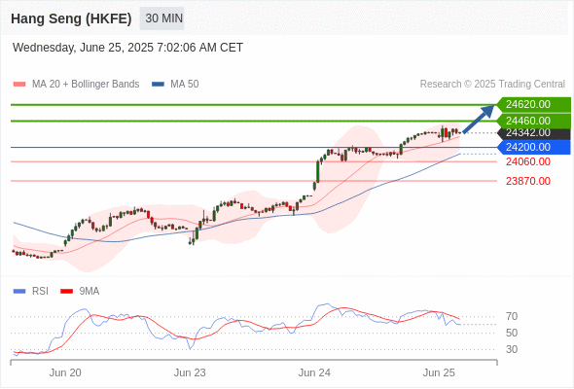Click the pink MA 20 legend swatch
Screen dimensions: 574x389
pos(19,85)
